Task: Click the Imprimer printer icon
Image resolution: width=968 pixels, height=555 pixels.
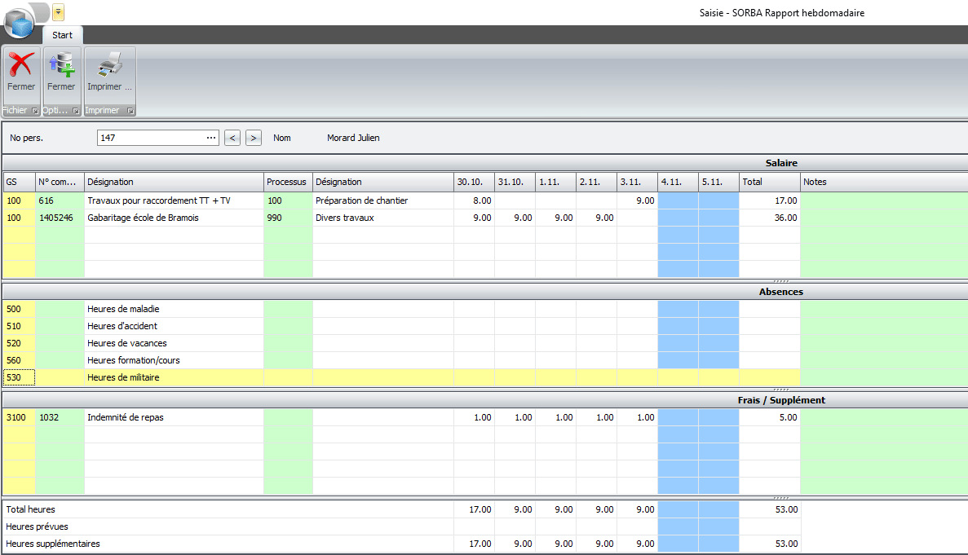Action: point(110,65)
